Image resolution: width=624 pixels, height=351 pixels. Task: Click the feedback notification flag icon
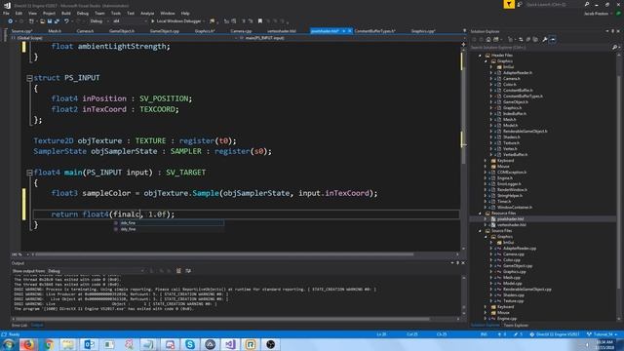pyautogui.click(x=509, y=4)
